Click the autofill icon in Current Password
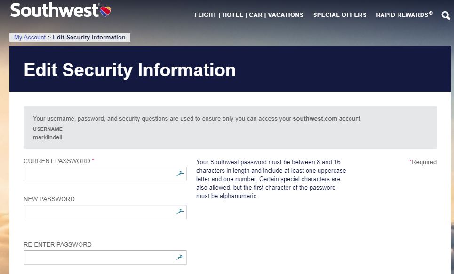Viewport: 454px width, 274px height. point(180,174)
